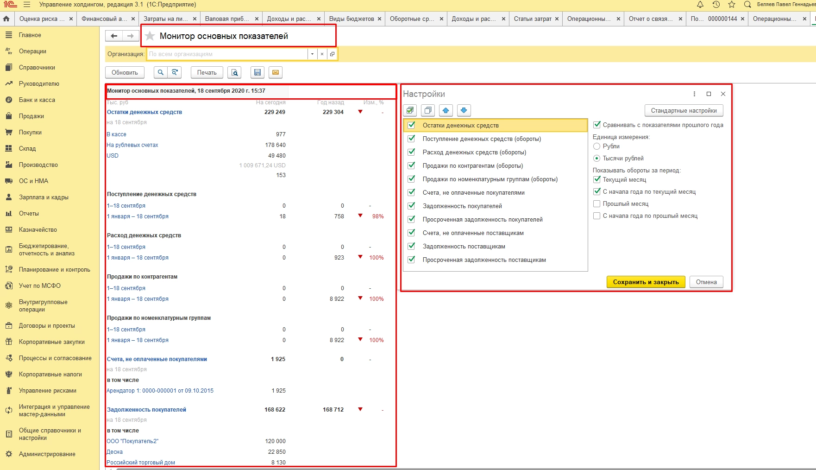
Task: Add Монитор основных показателей to favorites star
Action: 150,36
